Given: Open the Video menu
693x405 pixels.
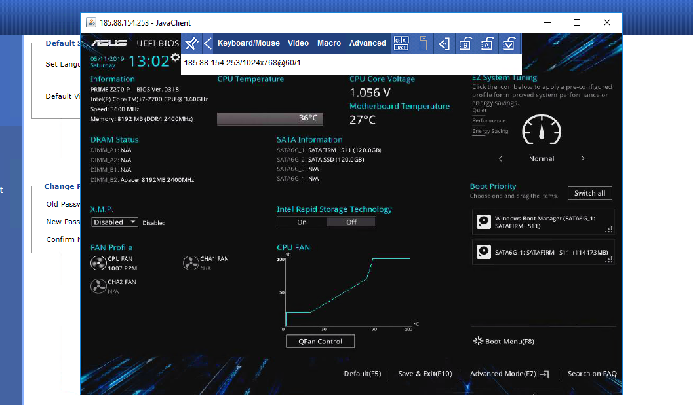Looking at the screenshot, I should (298, 43).
